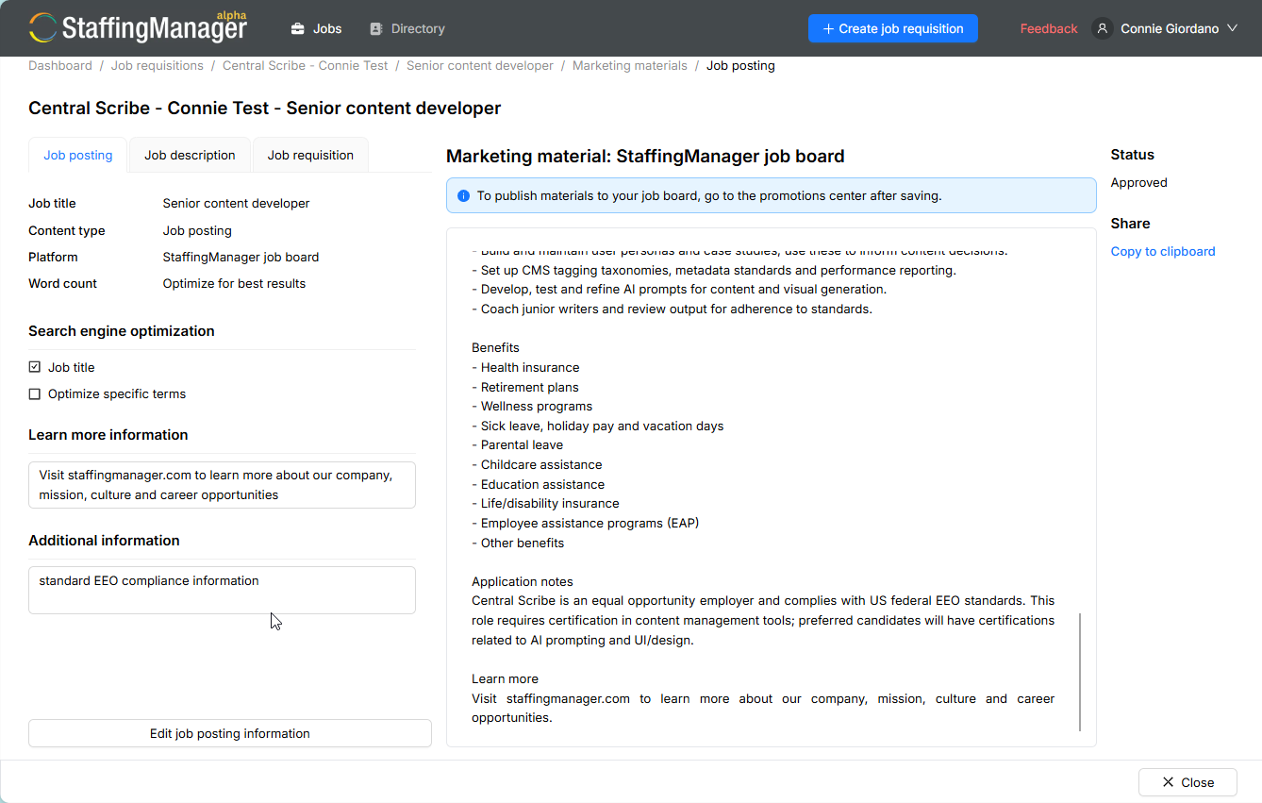Navigate to Job requisitions breadcrumb

(x=158, y=65)
